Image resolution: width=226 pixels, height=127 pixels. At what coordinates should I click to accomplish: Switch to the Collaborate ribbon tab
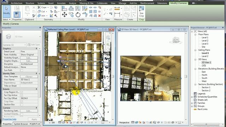point(102,3)
